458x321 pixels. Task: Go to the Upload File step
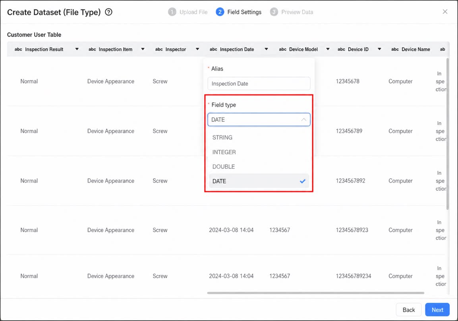click(x=188, y=12)
